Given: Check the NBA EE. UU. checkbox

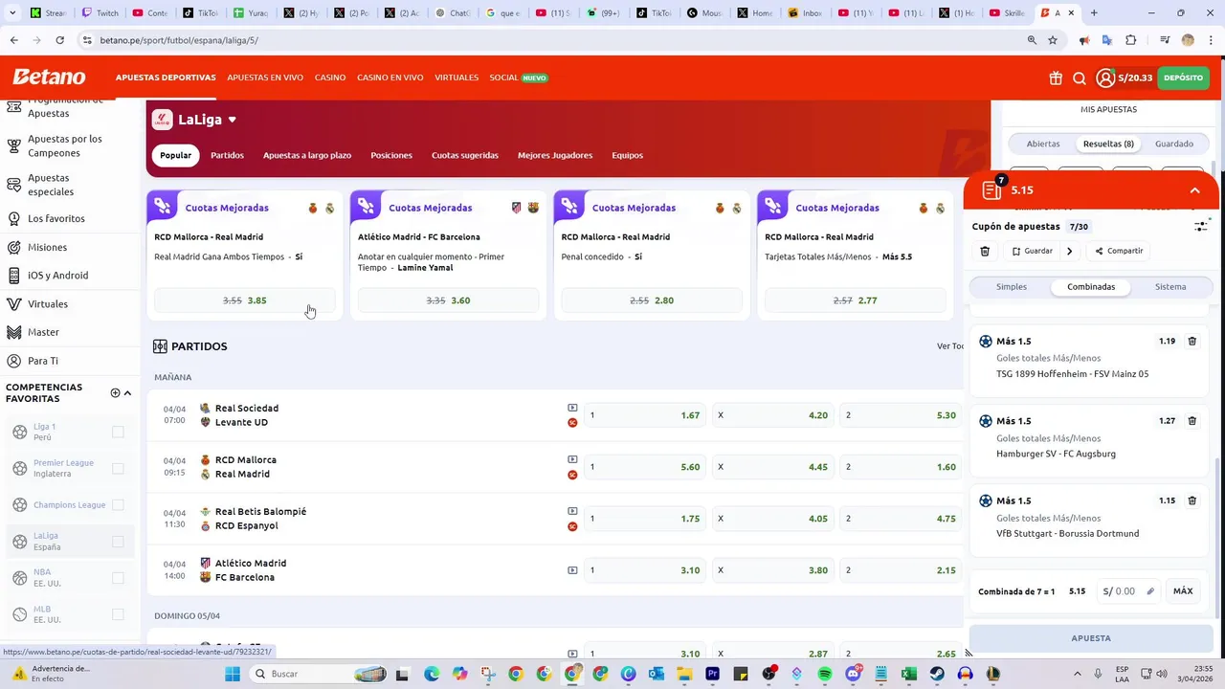Looking at the screenshot, I should [x=118, y=578].
